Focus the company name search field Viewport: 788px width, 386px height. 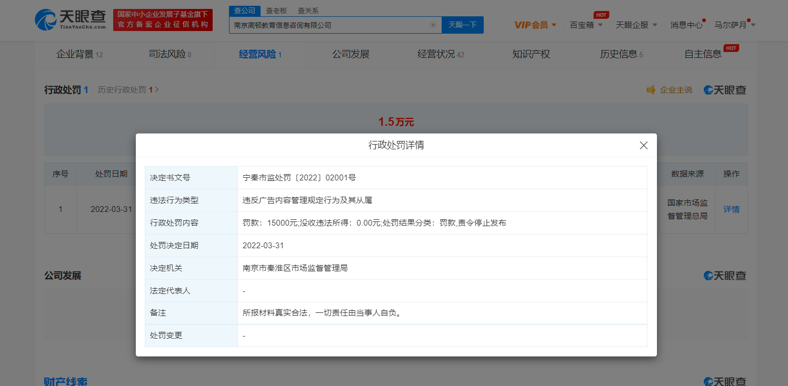329,25
